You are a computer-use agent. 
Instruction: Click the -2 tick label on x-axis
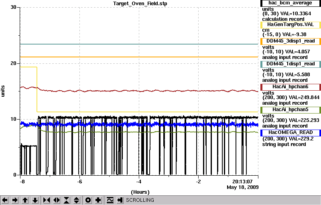pyautogui.click(x=198, y=182)
